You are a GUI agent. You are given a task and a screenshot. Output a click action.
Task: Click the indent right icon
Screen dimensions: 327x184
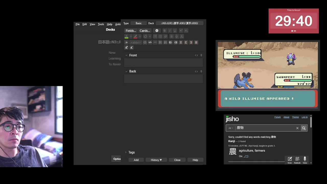pyautogui.click(x=170, y=42)
